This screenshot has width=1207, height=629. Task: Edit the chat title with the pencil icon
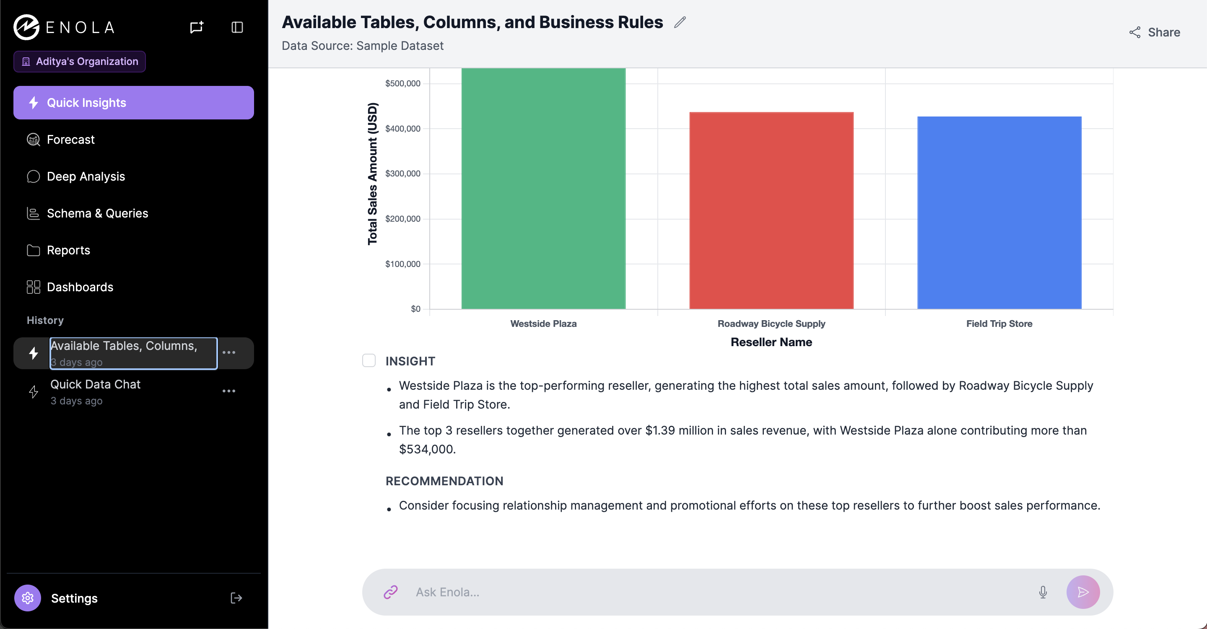[x=680, y=22]
